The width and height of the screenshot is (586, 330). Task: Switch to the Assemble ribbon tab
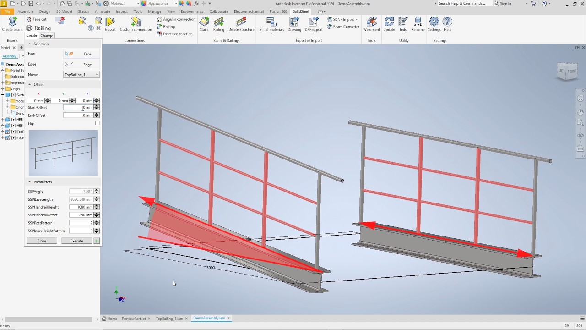point(25,11)
